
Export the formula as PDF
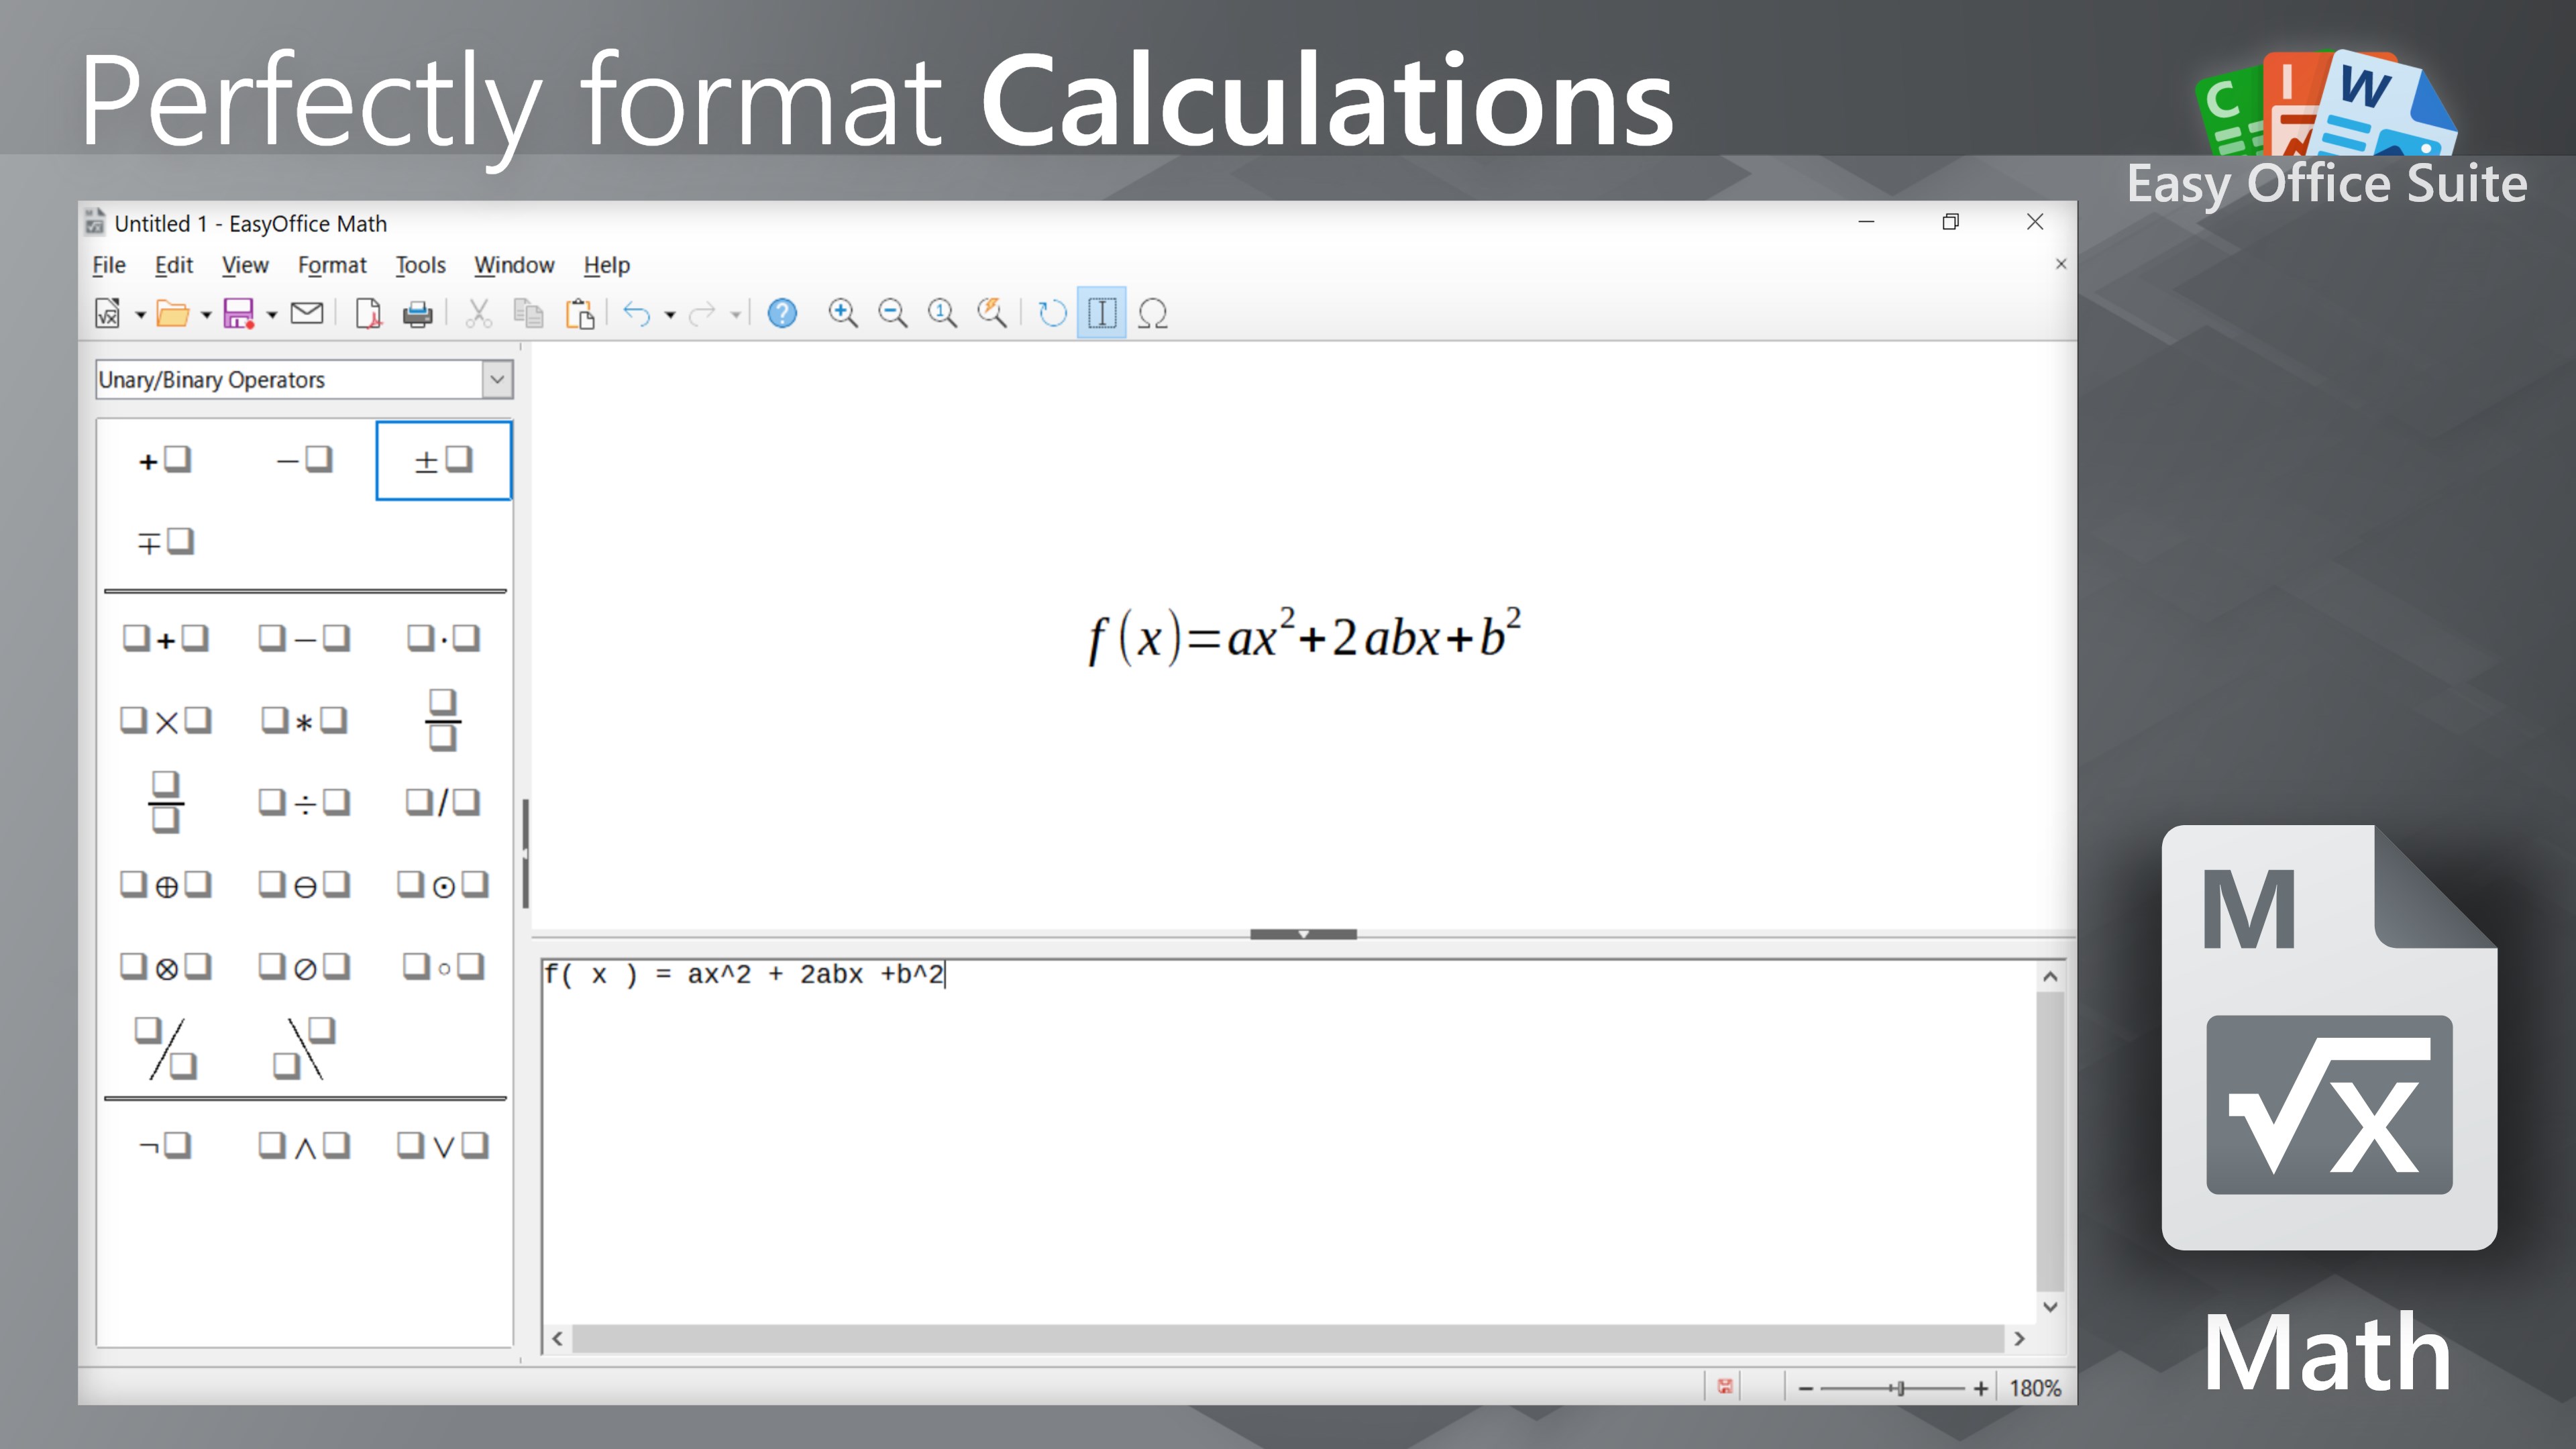368,313
